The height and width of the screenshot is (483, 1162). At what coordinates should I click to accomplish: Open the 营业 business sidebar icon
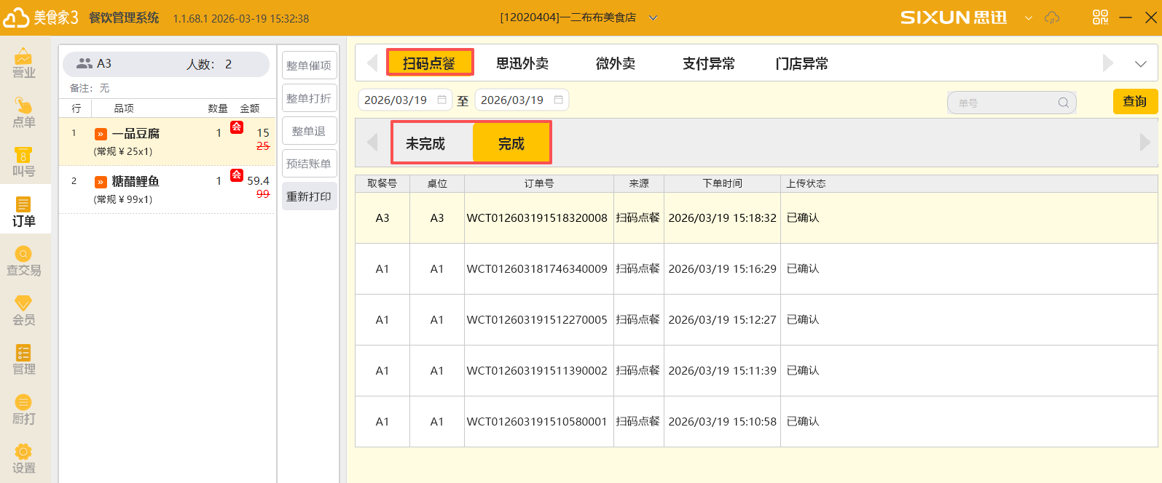click(23, 63)
